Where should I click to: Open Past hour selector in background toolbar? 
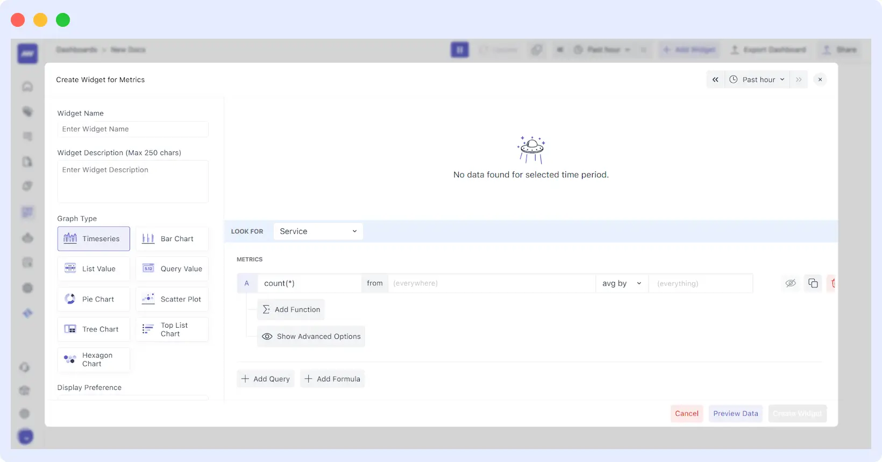pyautogui.click(x=603, y=50)
